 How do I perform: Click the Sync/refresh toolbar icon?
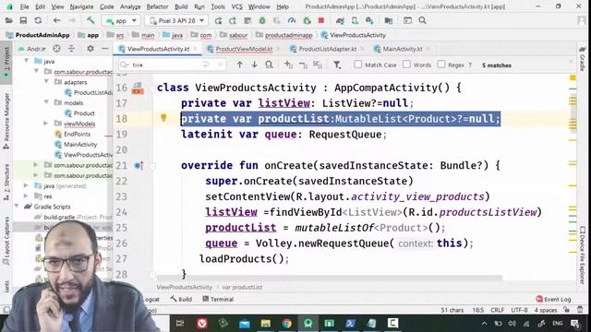click(x=38, y=20)
